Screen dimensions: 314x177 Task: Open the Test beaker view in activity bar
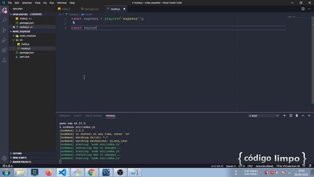coord(4,60)
